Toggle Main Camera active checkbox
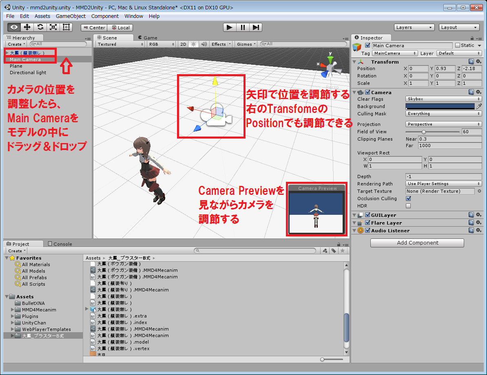The height and width of the screenshot is (375, 487). point(368,45)
